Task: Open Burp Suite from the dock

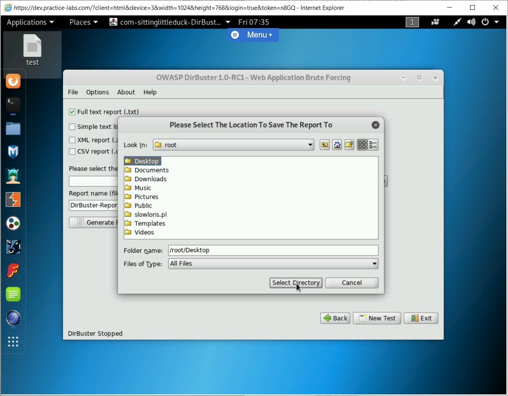Action: click(x=13, y=199)
